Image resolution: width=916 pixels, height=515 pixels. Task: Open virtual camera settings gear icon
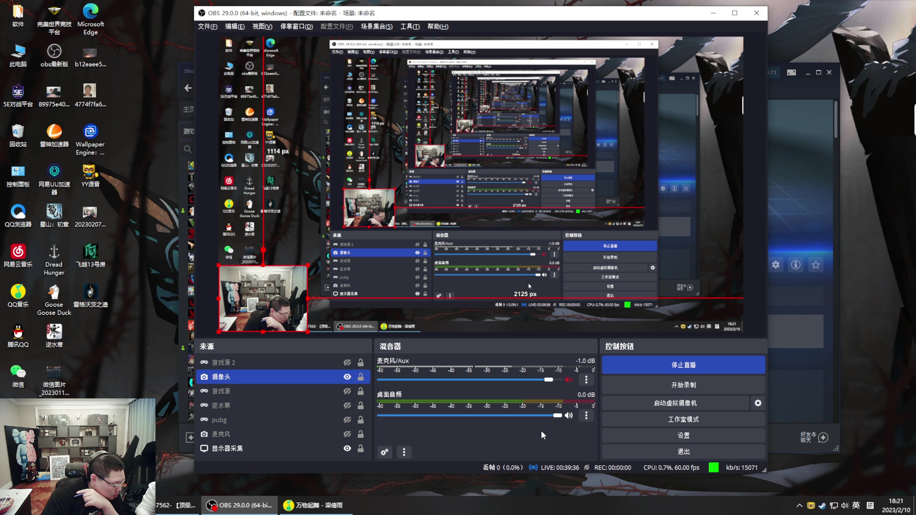[x=758, y=403]
